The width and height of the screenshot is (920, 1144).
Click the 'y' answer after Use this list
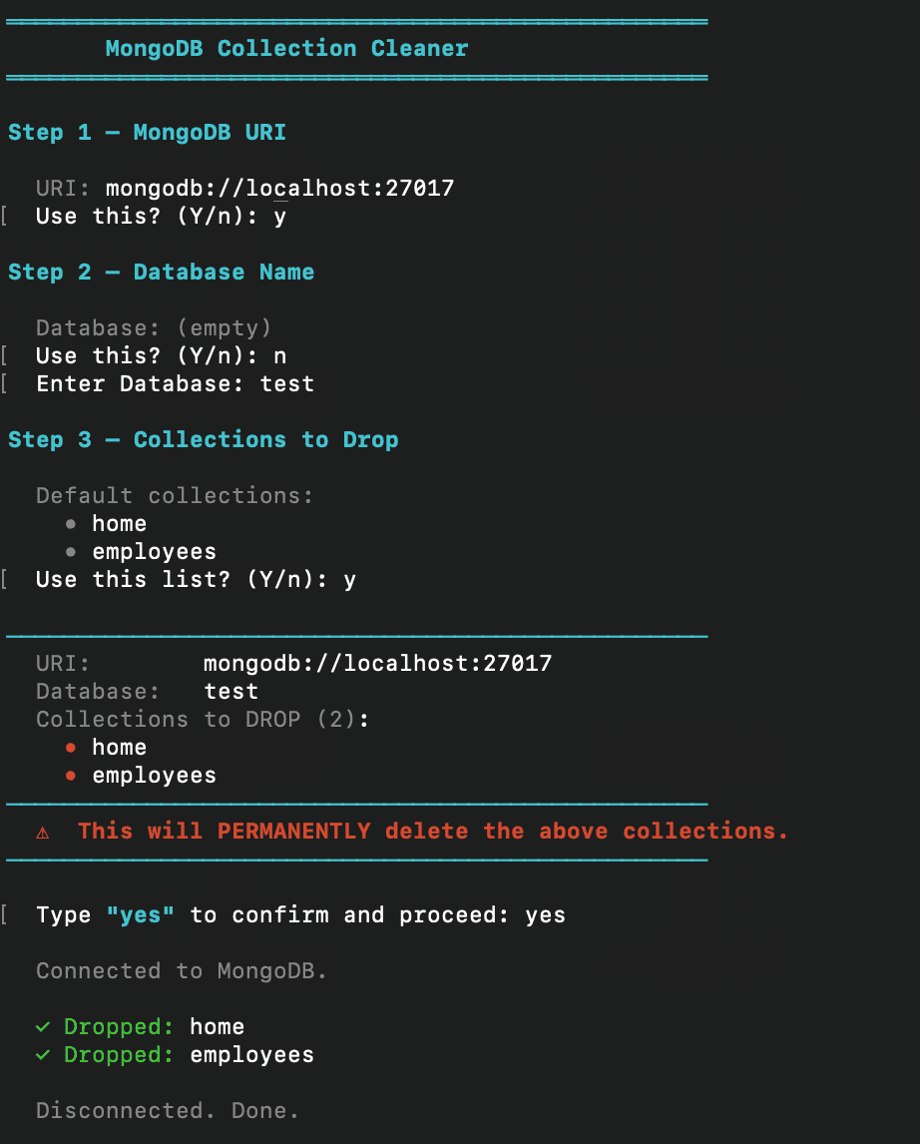point(350,580)
